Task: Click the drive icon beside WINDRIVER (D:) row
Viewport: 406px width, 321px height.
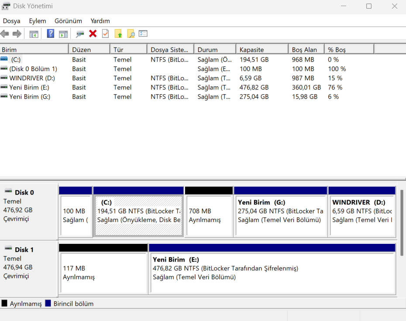Action: 4,78
